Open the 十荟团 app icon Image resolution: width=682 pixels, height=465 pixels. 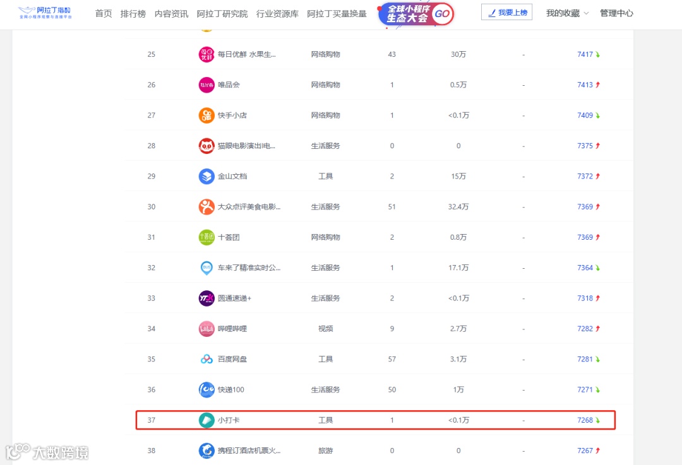click(x=206, y=237)
